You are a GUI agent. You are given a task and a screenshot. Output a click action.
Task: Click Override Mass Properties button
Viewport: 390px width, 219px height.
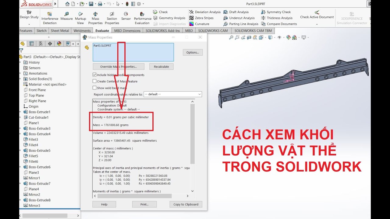119,67
